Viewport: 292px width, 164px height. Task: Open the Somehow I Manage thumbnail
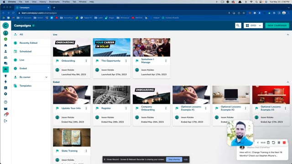coord(151,47)
